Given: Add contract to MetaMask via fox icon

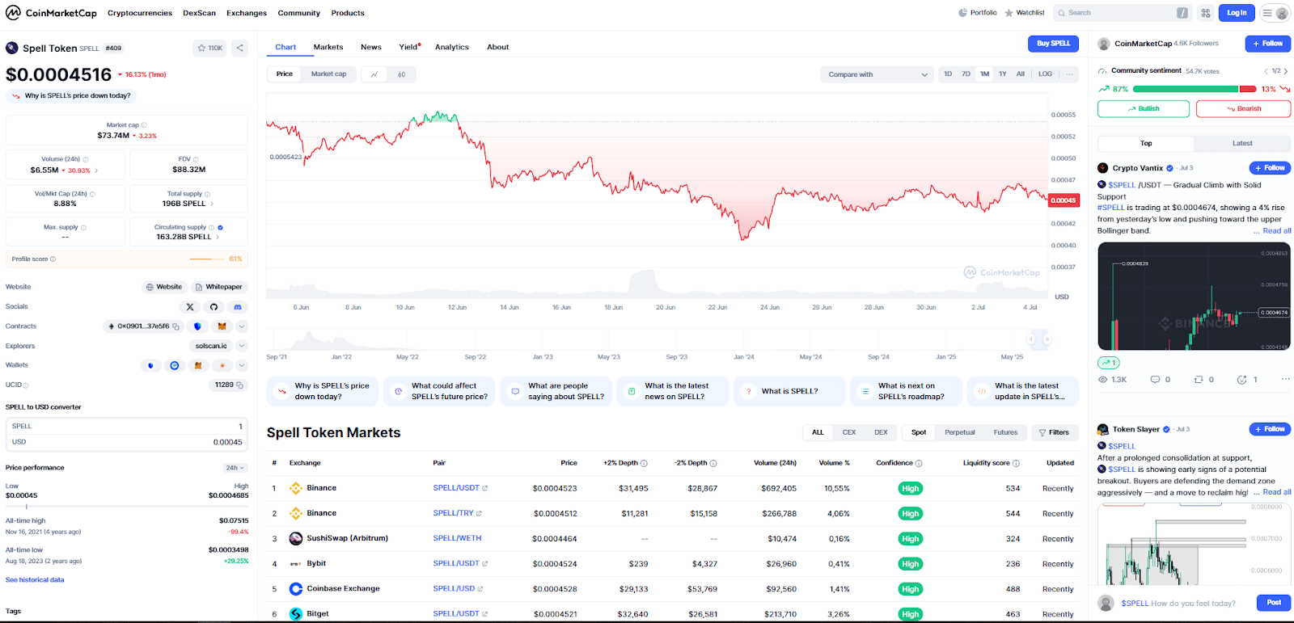Looking at the screenshot, I should (x=222, y=326).
